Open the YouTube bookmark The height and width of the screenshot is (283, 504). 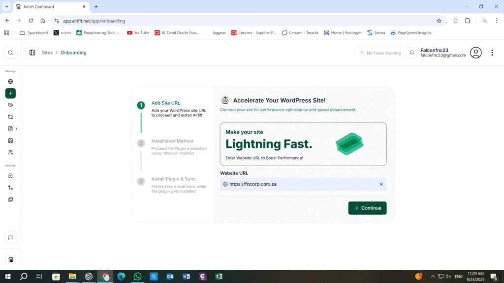coord(138,33)
